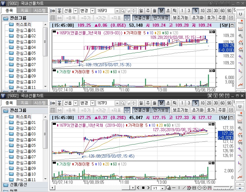Viewport: 246px width, 192px height.
Task: Toggle 만기보정 button in bottom chart
Action: (160, 110)
